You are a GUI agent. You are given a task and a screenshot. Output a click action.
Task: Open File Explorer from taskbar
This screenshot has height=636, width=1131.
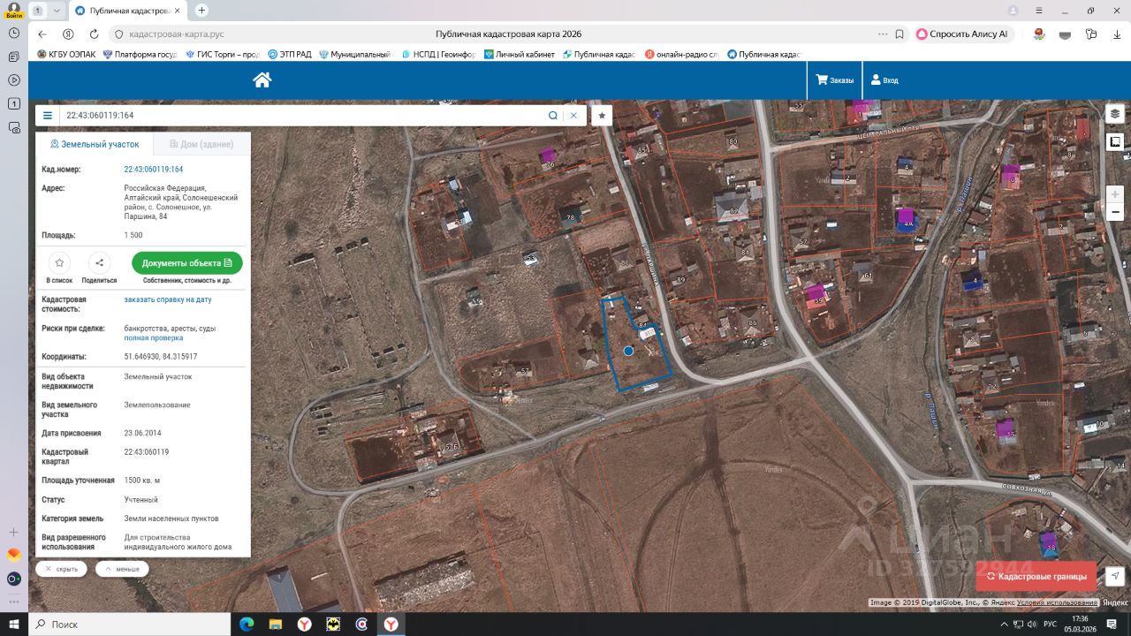(x=276, y=625)
